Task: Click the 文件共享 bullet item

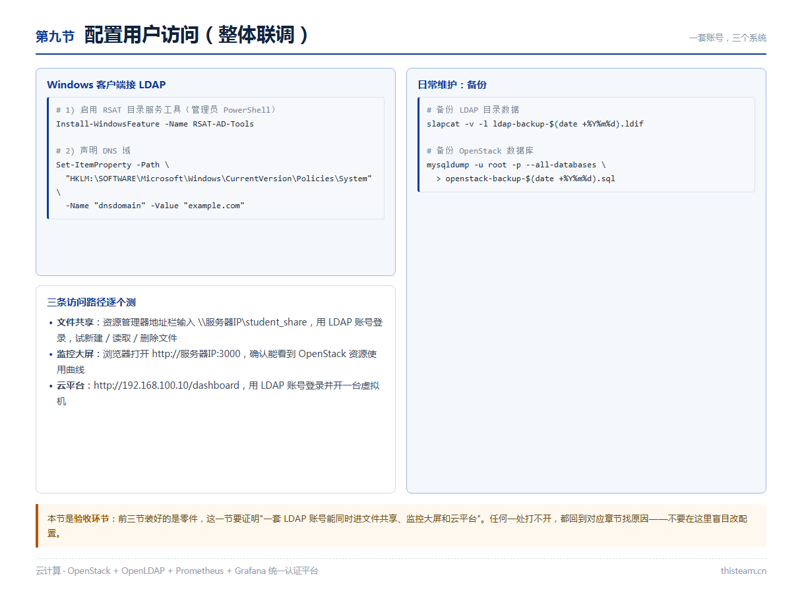Action: [220, 330]
